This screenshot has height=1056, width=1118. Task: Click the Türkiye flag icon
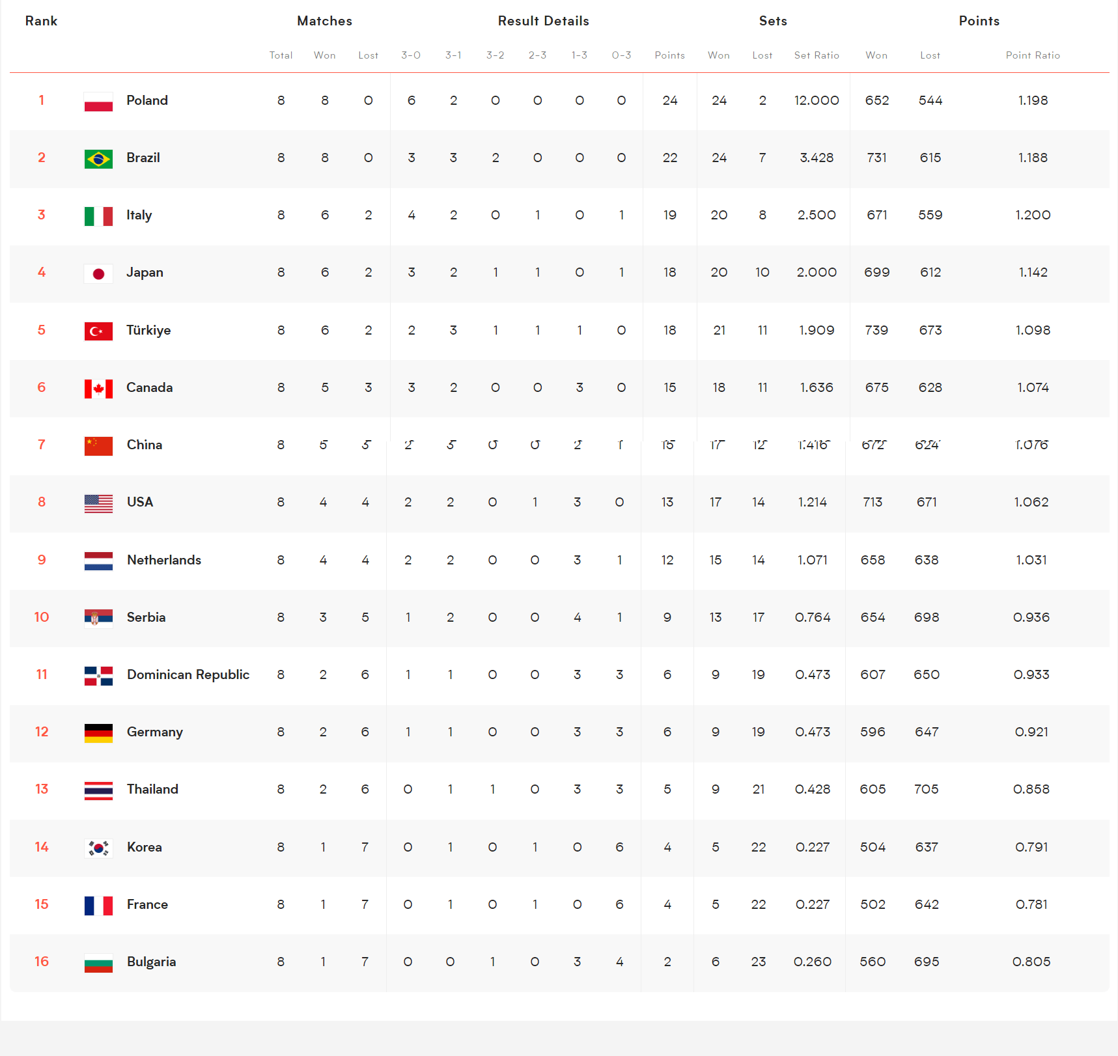click(98, 331)
